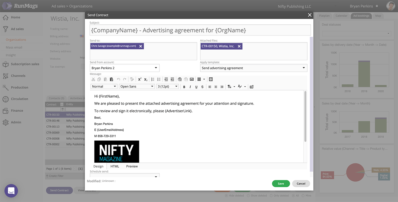Switch to the Preview tab
Image resolution: width=398 pixels, height=202 pixels.
132,166
